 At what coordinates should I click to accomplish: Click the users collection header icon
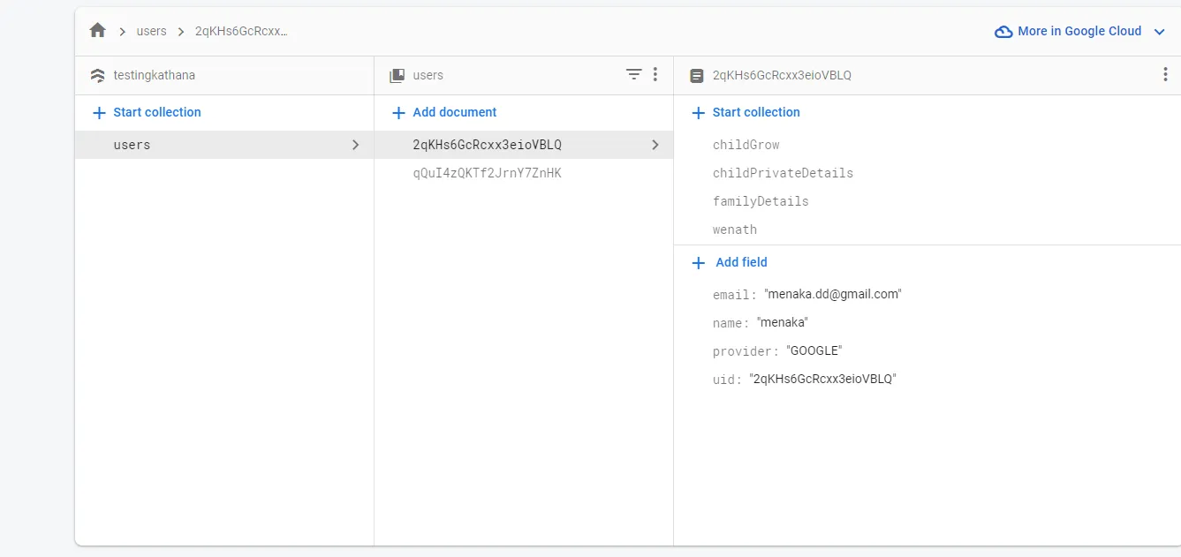397,76
